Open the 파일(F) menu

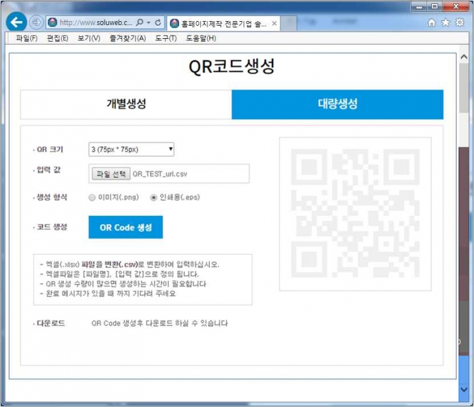click(26, 38)
